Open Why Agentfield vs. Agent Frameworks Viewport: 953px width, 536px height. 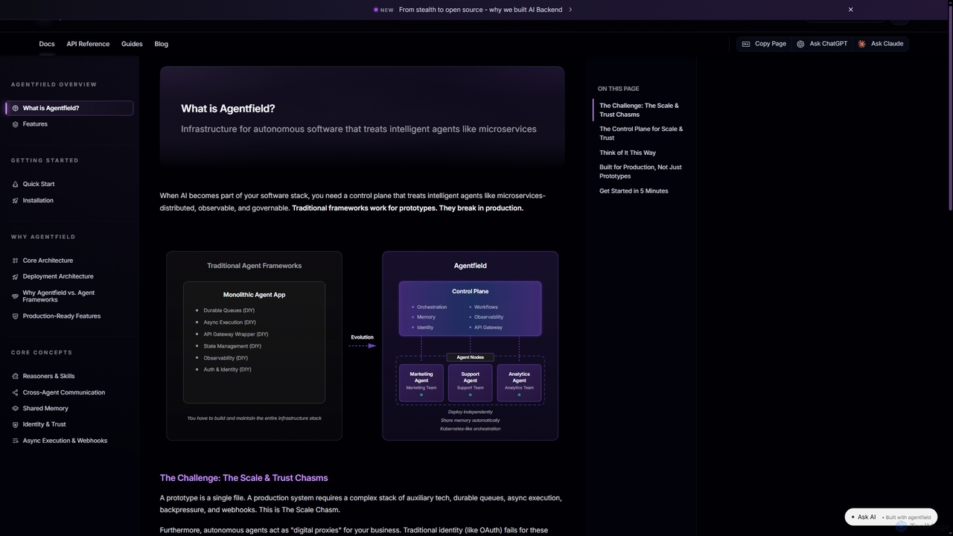pyautogui.click(x=69, y=296)
